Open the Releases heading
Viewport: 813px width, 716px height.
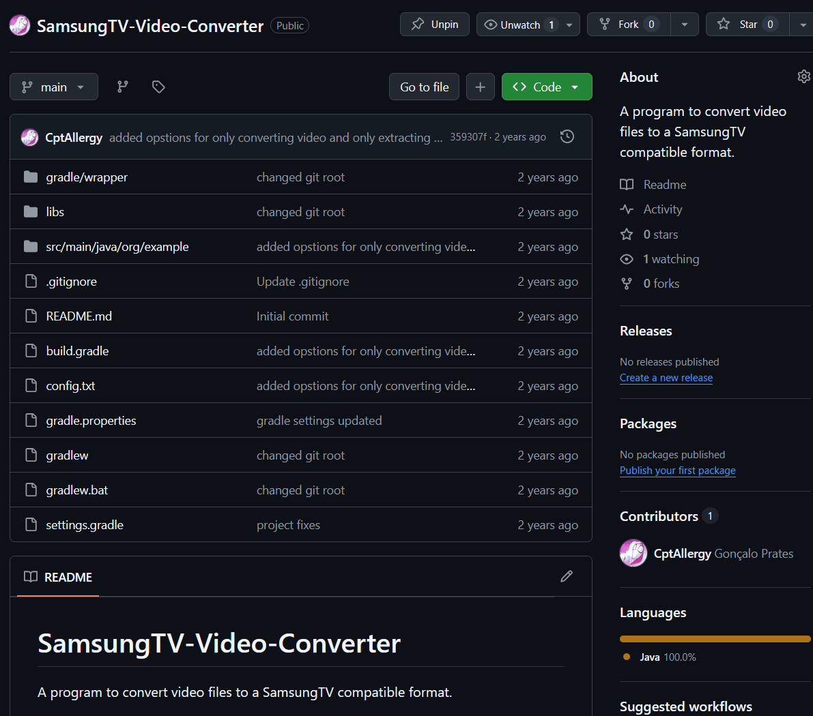point(646,331)
